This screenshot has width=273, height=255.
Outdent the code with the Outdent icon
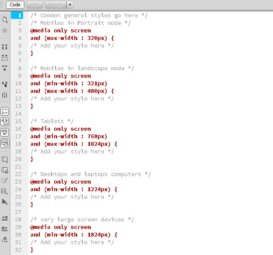[5, 229]
